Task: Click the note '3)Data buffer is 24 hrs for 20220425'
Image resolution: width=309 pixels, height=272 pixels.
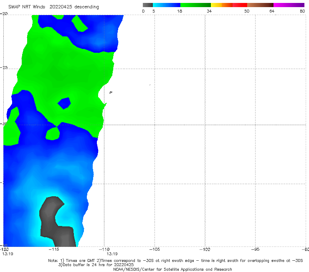Action: (x=96, y=265)
